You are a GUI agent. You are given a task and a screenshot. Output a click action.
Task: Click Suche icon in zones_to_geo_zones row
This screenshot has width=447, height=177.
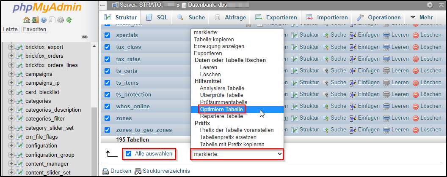(x=326, y=130)
